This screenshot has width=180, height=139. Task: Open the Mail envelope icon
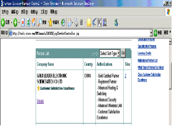tap(70, 22)
